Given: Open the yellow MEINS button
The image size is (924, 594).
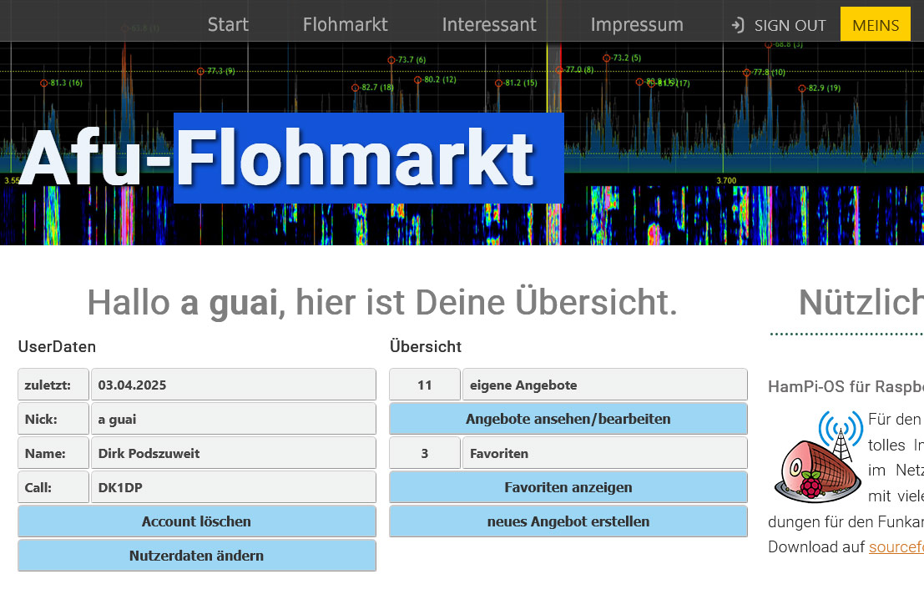Looking at the screenshot, I should (x=876, y=24).
